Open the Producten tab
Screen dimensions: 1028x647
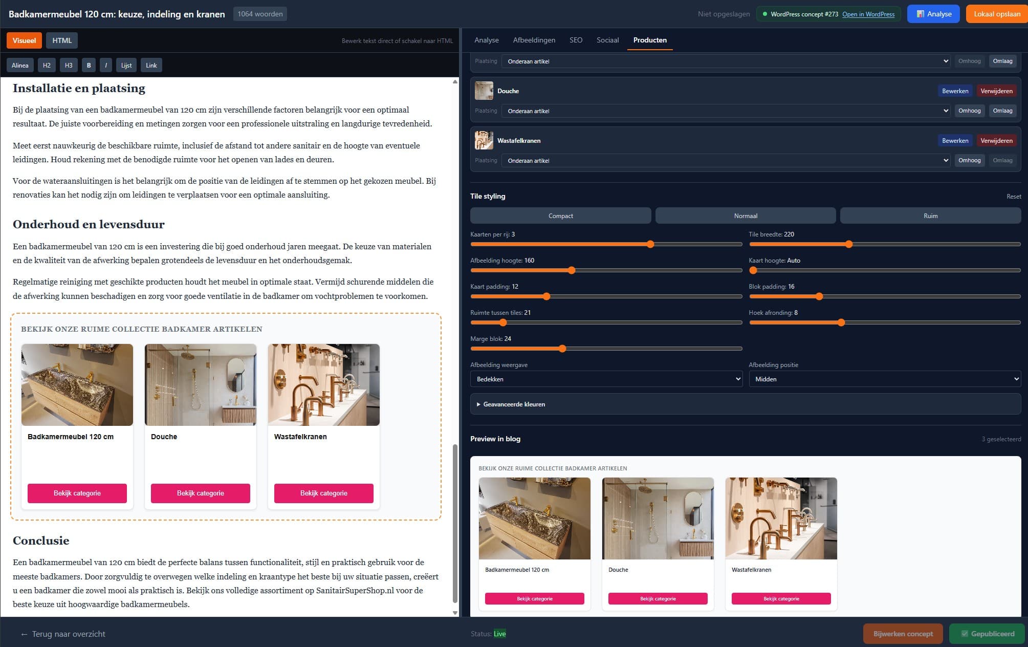click(x=650, y=40)
